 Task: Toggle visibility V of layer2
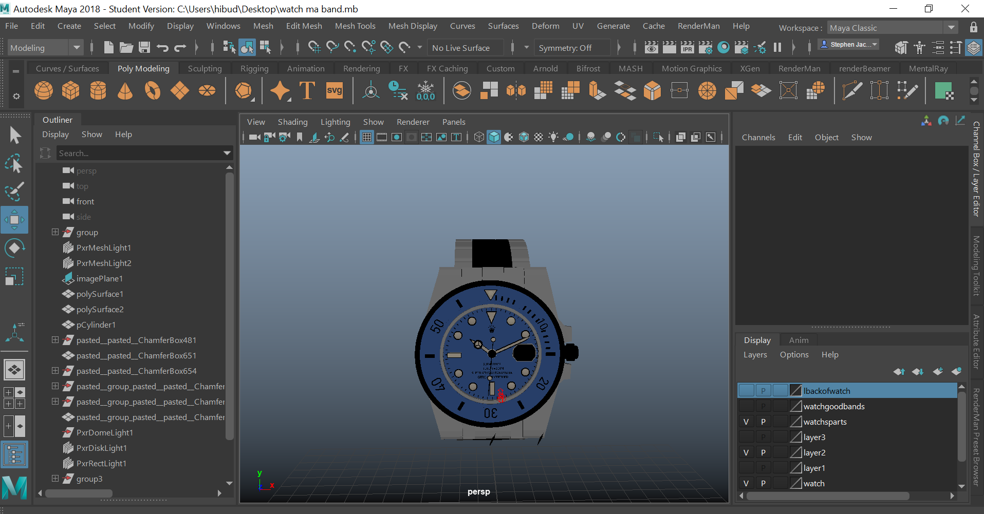pyautogui.click(x=746, y=452)
